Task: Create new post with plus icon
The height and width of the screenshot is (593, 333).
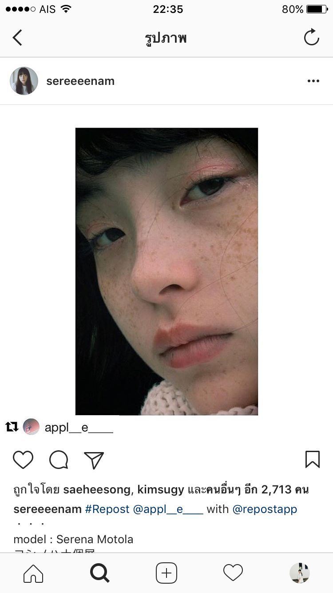Action: tap(166, 573)
